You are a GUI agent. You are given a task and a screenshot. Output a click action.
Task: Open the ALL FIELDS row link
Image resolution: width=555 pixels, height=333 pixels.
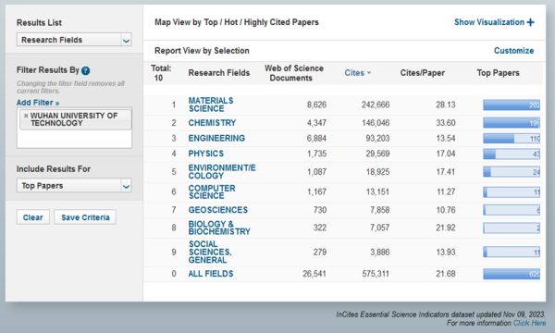[x=211, y=274]
